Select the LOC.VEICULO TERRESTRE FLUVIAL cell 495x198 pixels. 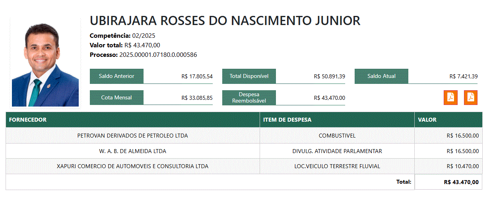click(337, 166)
